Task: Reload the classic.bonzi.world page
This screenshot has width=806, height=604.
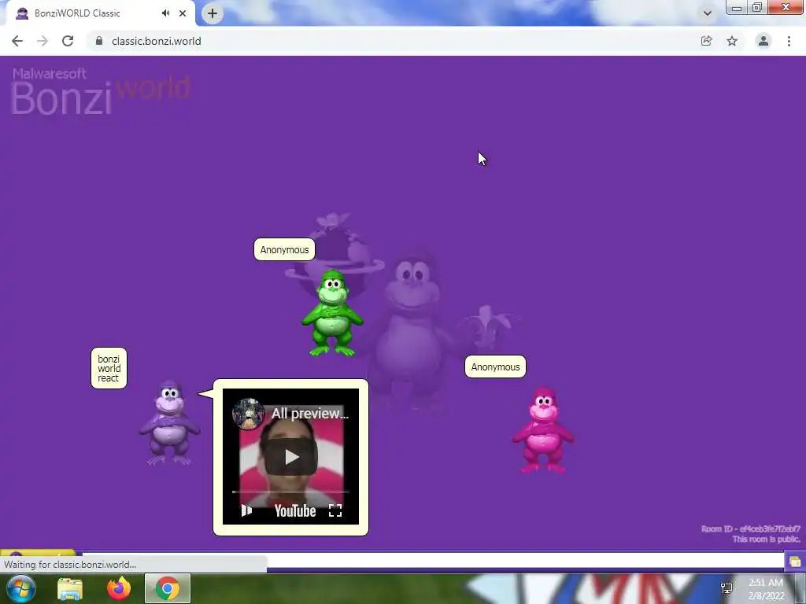Action: pyautogui.click(x=68, y=41)
